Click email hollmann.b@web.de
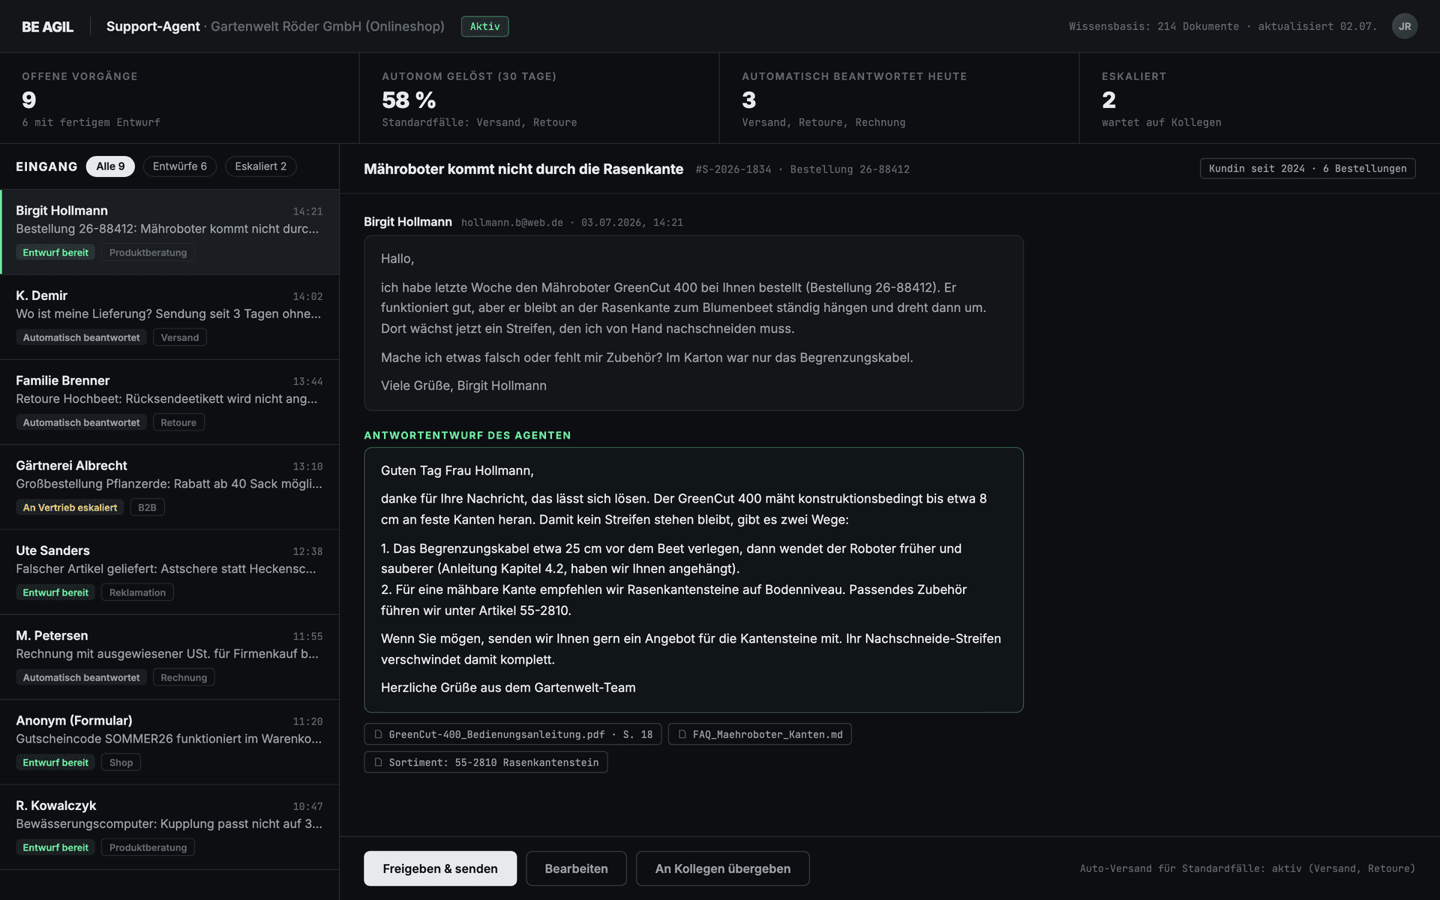Image resolution: width=1440 pixels, height=900 pixels. click(x=511, y=223)
